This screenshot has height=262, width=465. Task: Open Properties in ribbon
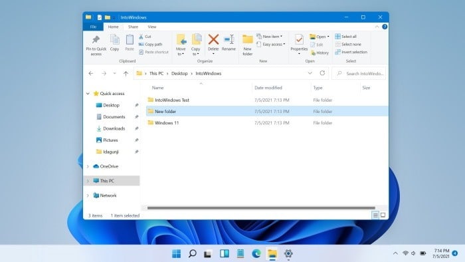click(299, 45)
